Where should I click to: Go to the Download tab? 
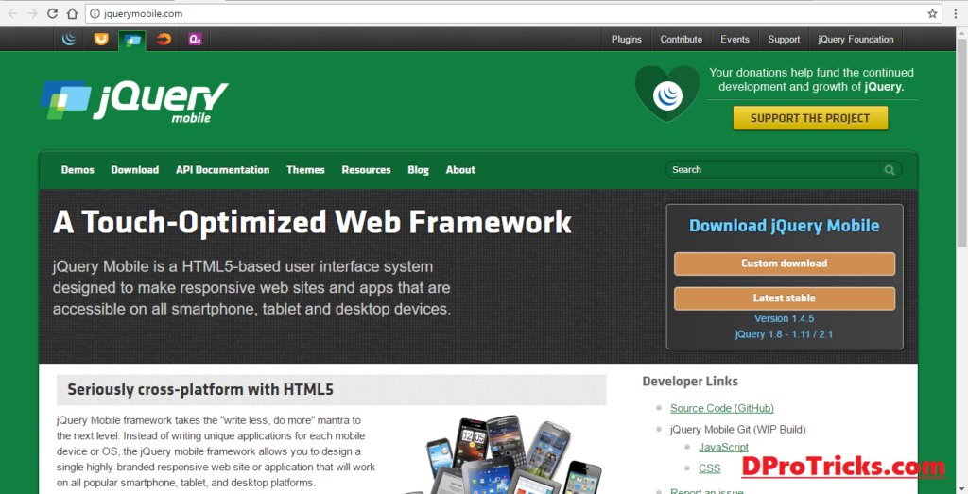tap(134, 170)
